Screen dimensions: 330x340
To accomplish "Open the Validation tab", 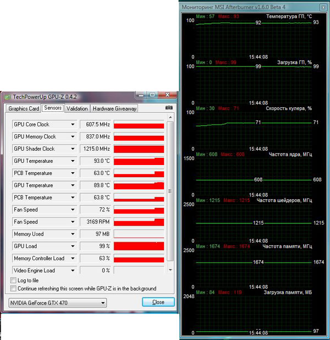I will click(77, 108).
